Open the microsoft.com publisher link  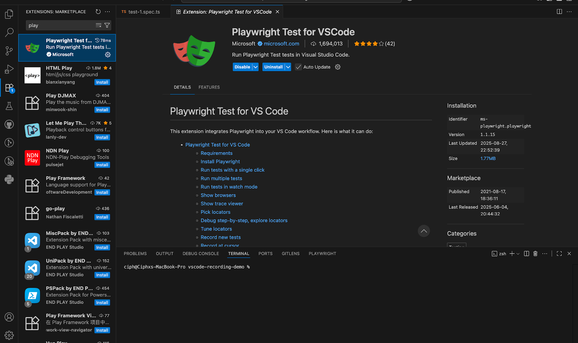pos(281,44)
